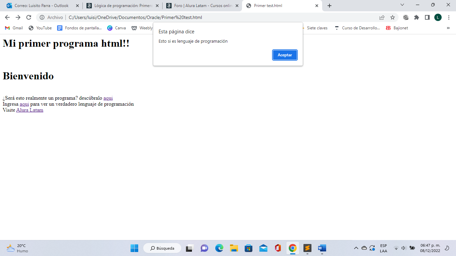Close the Foro Alura Latam tab
The height and width of the screenshot is (256, 456).
[x=237, y=6]
